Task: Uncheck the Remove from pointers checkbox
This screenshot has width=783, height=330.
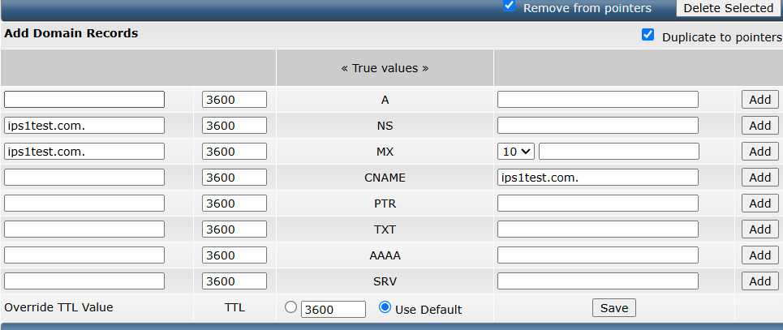Action: (509, 6)
